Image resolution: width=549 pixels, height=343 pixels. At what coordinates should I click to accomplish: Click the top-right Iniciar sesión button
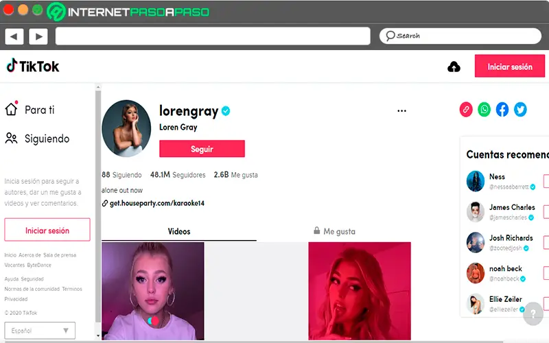509,66
